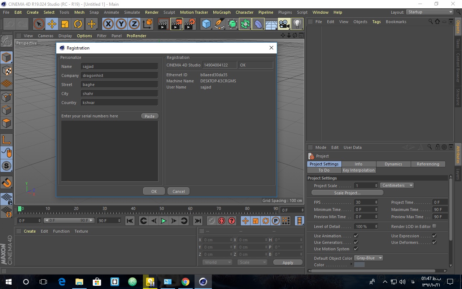Add a Camera object
This screenshot has width=462, height=289.
click(x=284, y=24)
